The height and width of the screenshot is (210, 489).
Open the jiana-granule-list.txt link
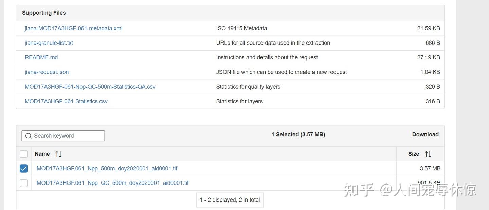(49, 43)
